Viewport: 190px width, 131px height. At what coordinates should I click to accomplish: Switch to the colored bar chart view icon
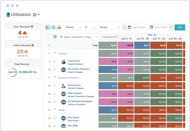[59, 27]
